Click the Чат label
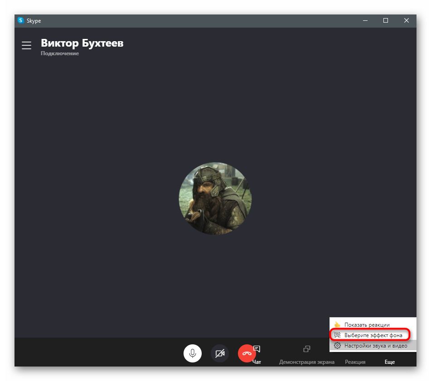431x381 pixels. point(257,362)
